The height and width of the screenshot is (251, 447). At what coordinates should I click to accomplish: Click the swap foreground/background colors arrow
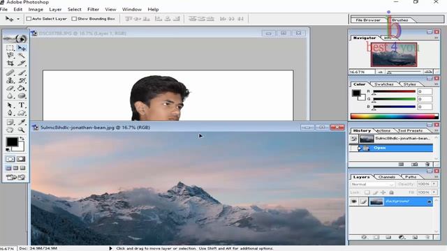(22, 139)
